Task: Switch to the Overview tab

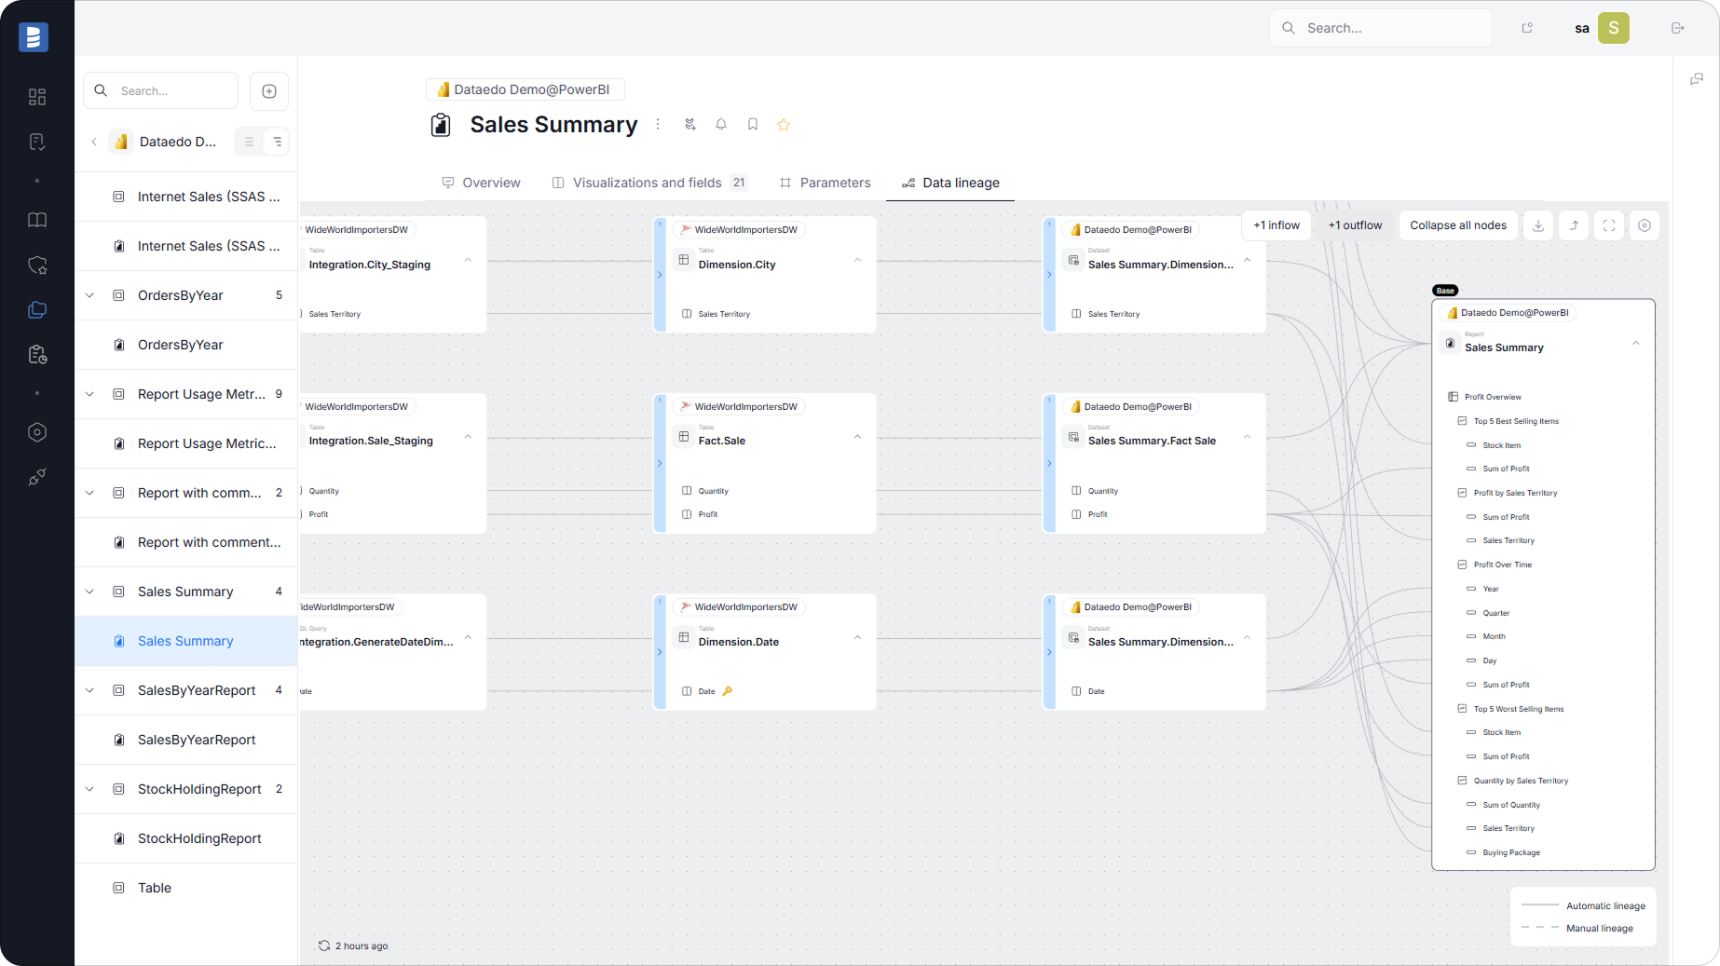Action: tap(481, 183)
